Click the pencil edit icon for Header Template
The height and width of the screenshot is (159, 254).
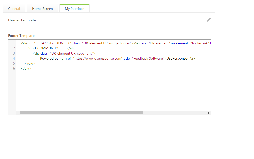[x=209, y=20]
